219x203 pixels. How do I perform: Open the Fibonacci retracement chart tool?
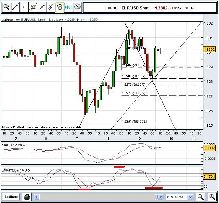[x=33, y=7]
